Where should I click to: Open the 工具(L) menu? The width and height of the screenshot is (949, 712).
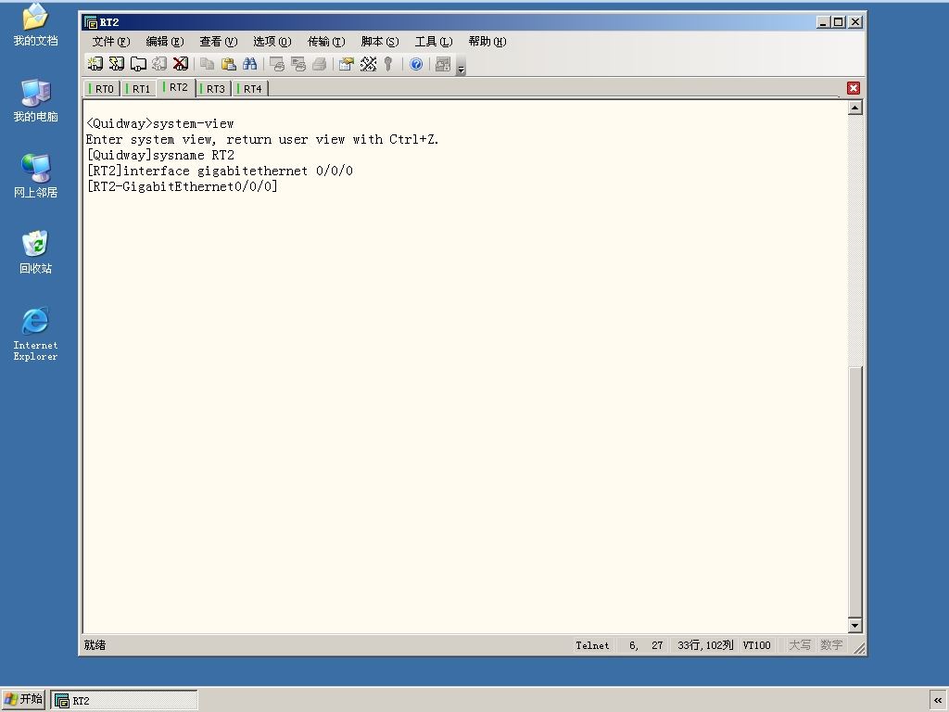pyautogui.click(x=434, y=41)
